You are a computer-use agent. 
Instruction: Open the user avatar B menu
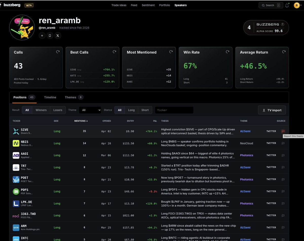[297, 5]
